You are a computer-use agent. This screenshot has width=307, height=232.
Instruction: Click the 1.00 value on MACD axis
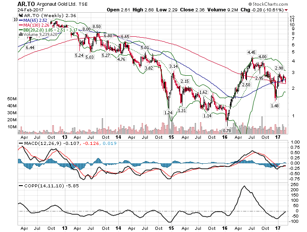(295, 142)
